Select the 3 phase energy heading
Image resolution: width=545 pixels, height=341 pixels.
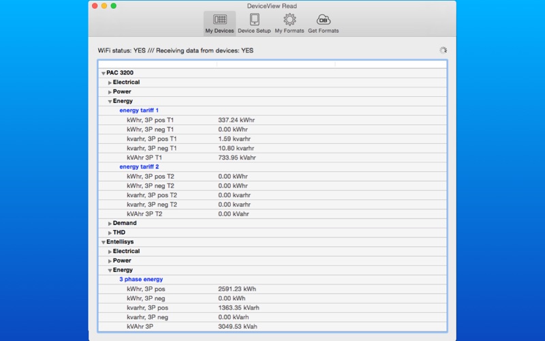(141, 280)
